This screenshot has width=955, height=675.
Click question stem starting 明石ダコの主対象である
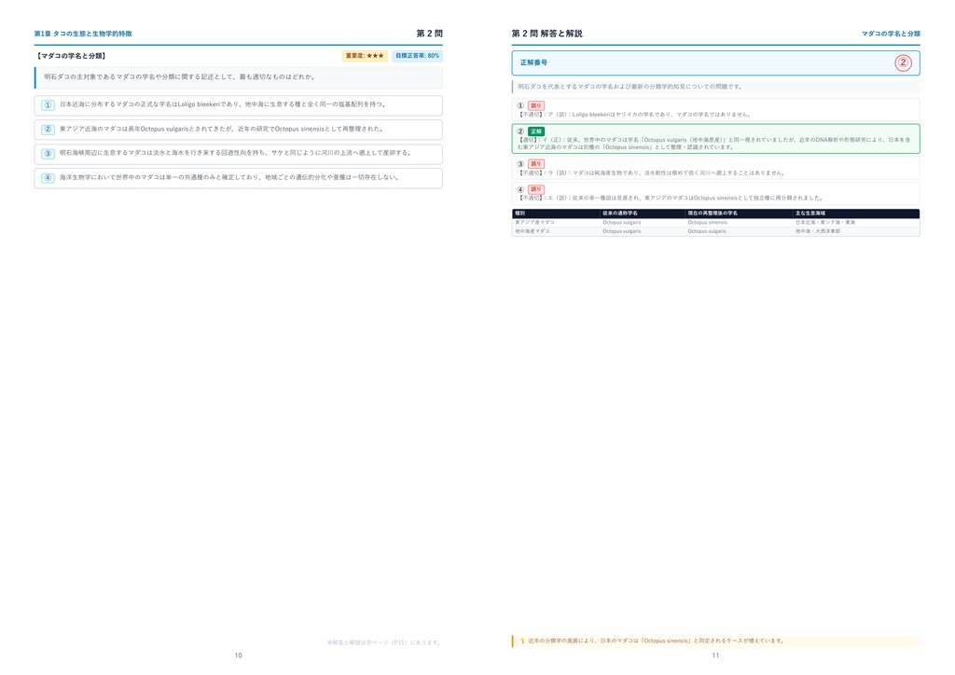[180, 77]
